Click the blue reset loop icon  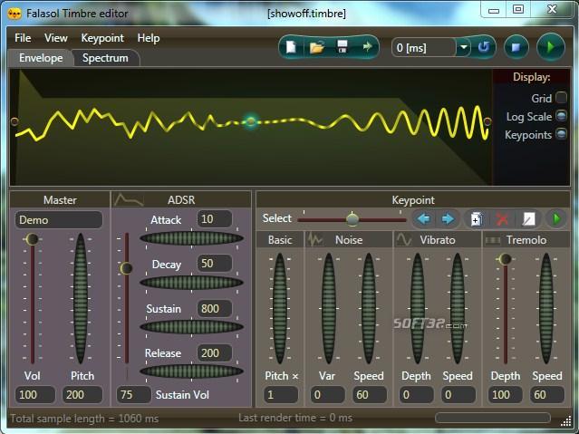[484, 47]
